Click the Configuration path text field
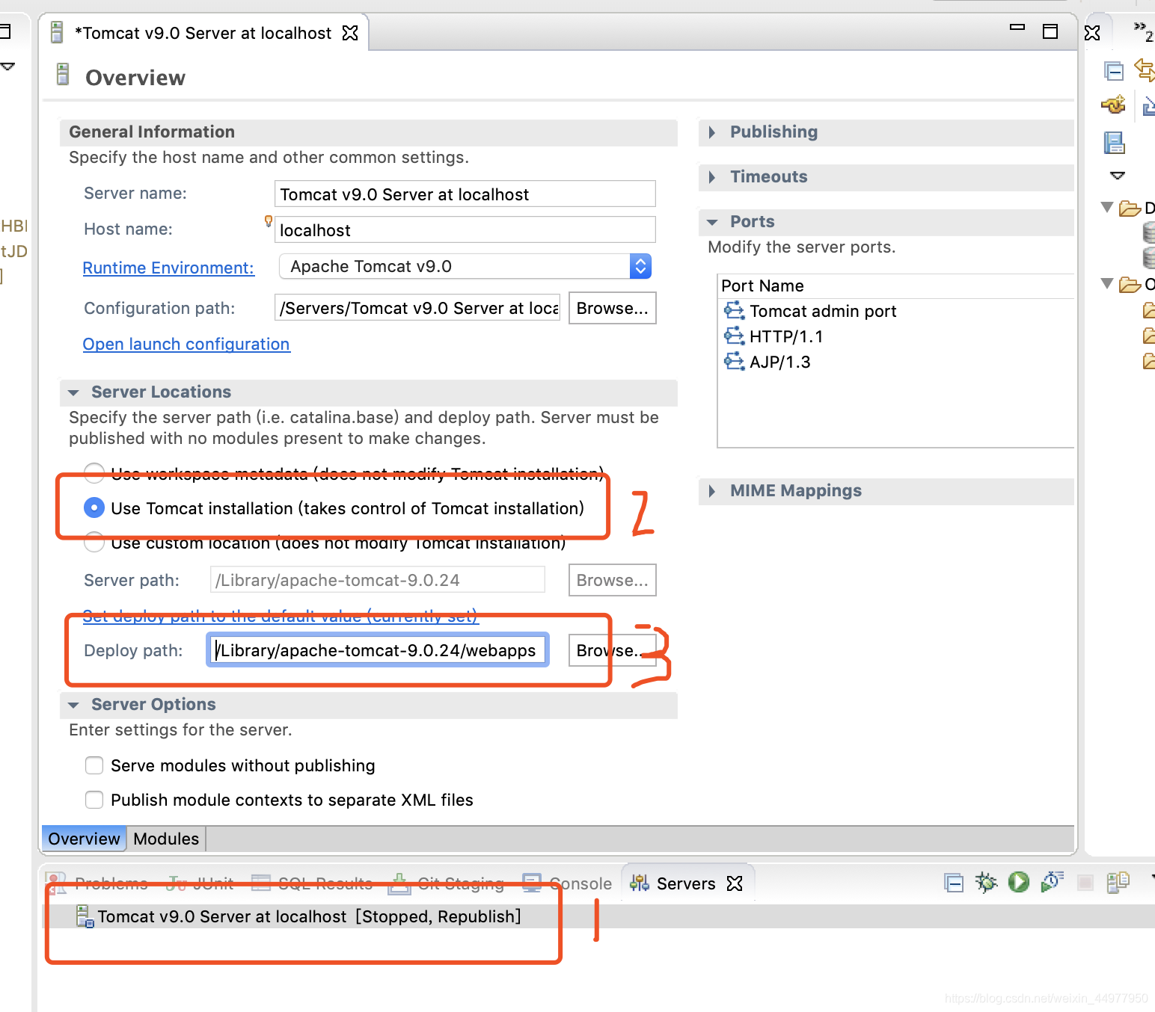 (417, 308)
